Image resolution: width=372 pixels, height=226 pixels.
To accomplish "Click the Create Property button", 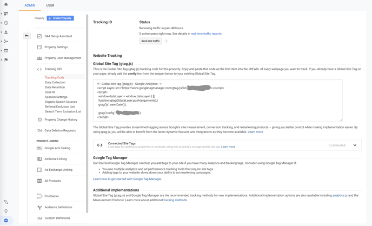I will pos(60,18).
